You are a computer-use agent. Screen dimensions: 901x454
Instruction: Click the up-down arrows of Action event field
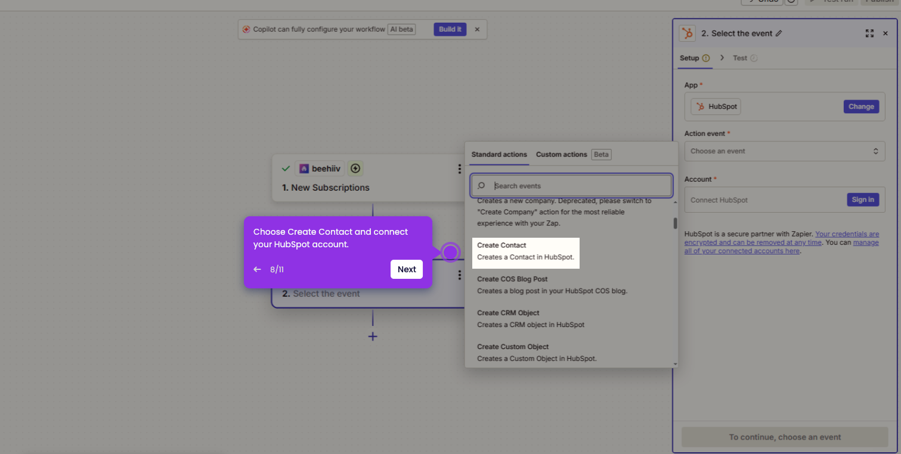pos(875,151)
